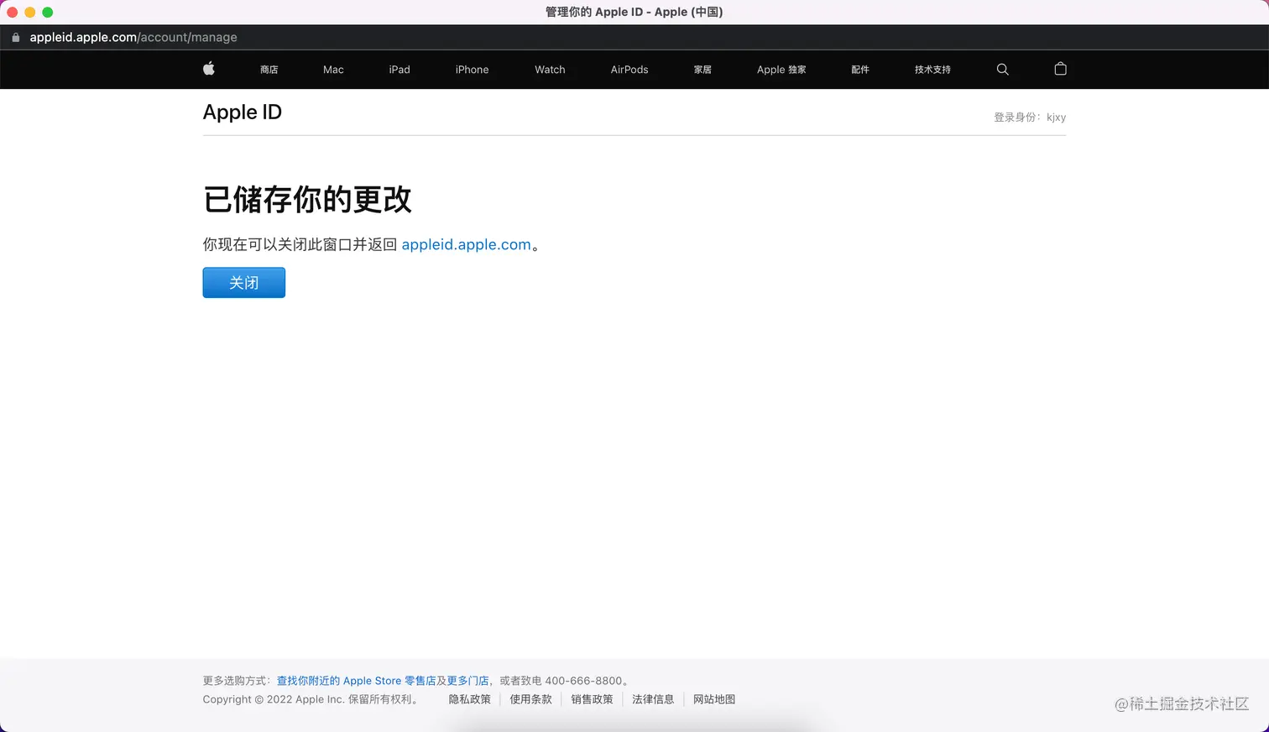Select 配件 in navigation bar
The height and width of the screenshot is (732, 1269).
[x=860, y=70]
